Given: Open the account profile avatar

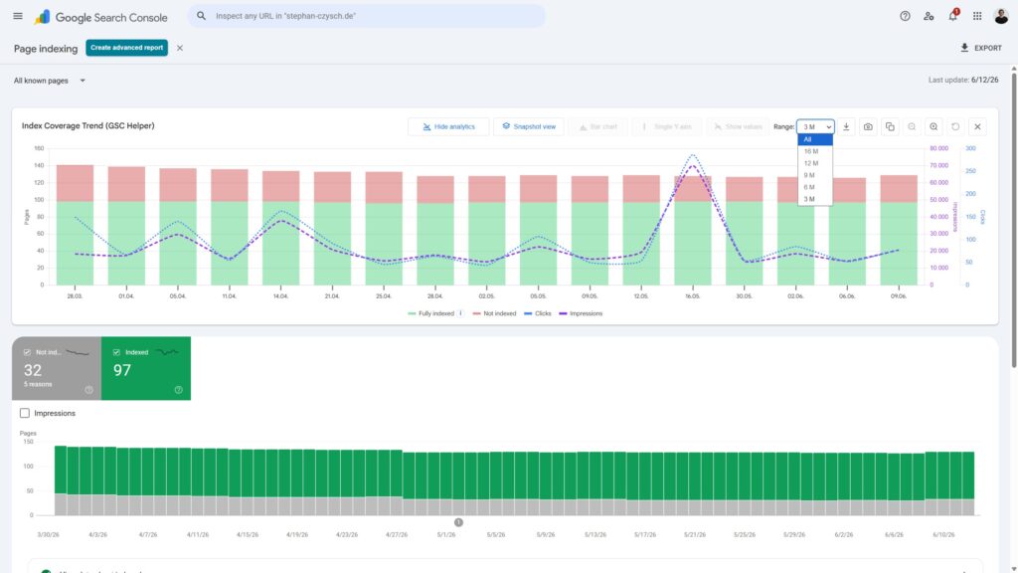Looking at the screenshot, I should tap(1000, 16).
